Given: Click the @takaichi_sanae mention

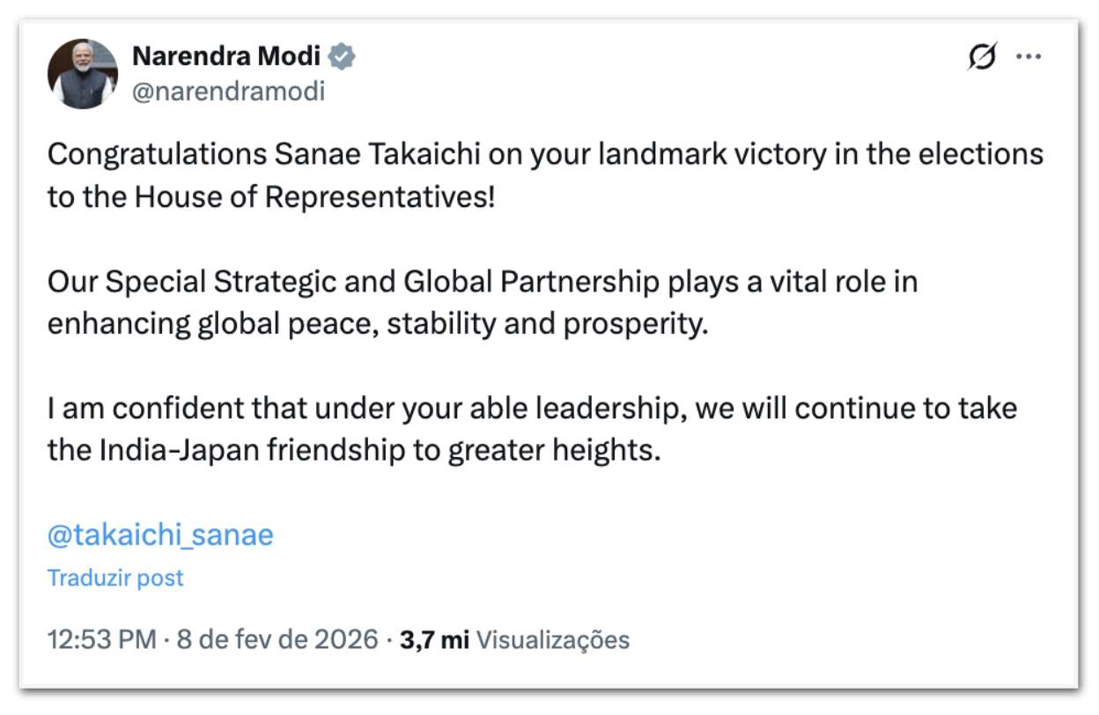Looking at the screenshot, I should 160,534.
